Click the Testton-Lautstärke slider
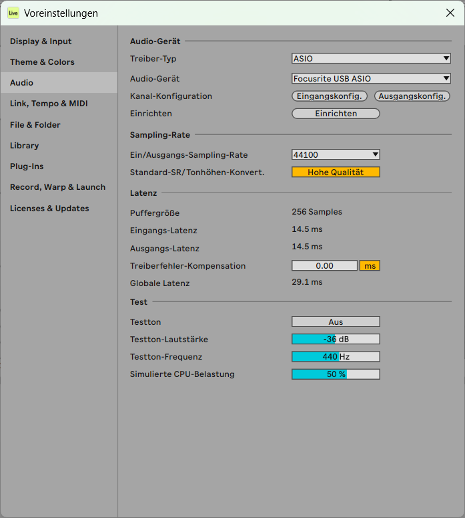Image resolution: width=465 pixels, height=518 pixels. click(336, 340)
